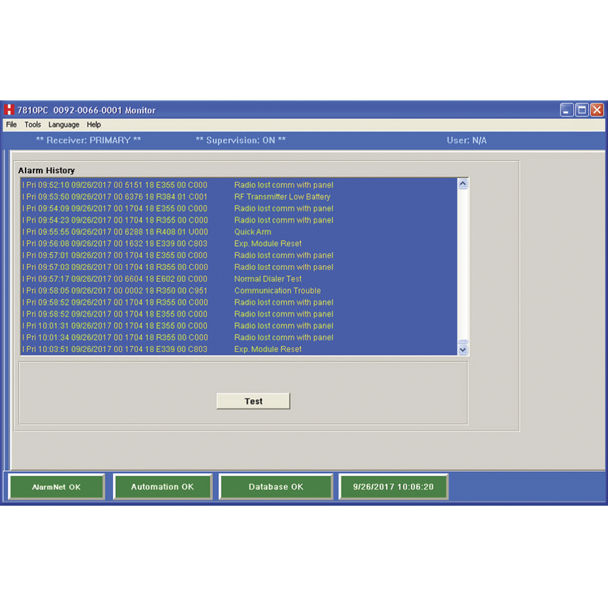Click the Automation OK status indicator
The image size is (608, 608).
point(162,487)
